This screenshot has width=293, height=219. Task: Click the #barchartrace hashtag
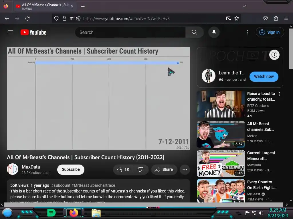point(103,185)
